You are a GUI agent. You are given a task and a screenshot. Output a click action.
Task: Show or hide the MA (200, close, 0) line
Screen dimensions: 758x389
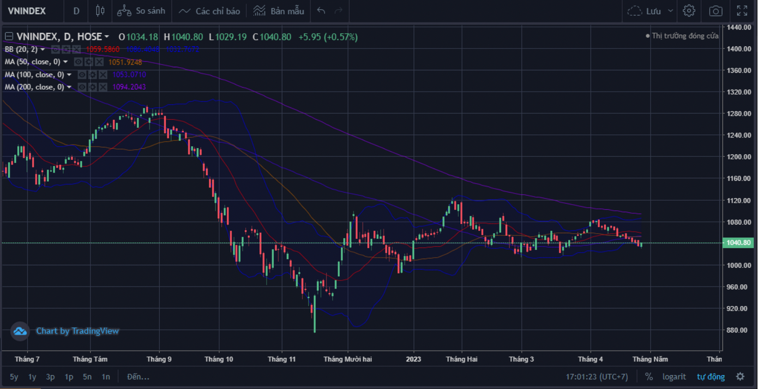click(81, 87)
